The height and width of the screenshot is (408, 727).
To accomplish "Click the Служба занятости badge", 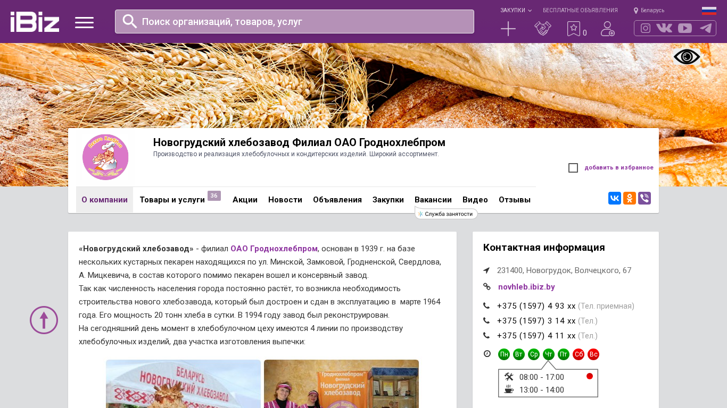I will 446,214.
